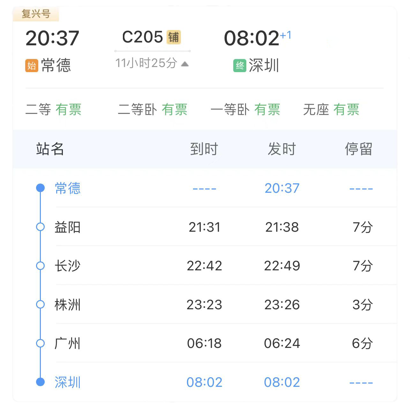Select the 二等卧 sleeper option
411x406 pixels.
click(153, 109)
